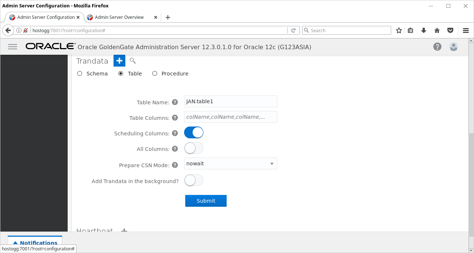Viewport: 474px width, 253px height.
Task: Reload the current page
Action: (x=294, y=30)
